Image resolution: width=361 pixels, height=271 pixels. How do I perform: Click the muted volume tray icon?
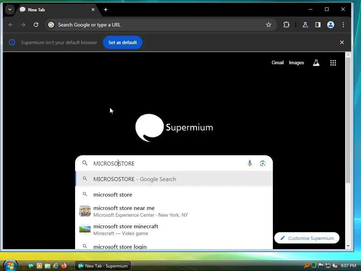335,265
